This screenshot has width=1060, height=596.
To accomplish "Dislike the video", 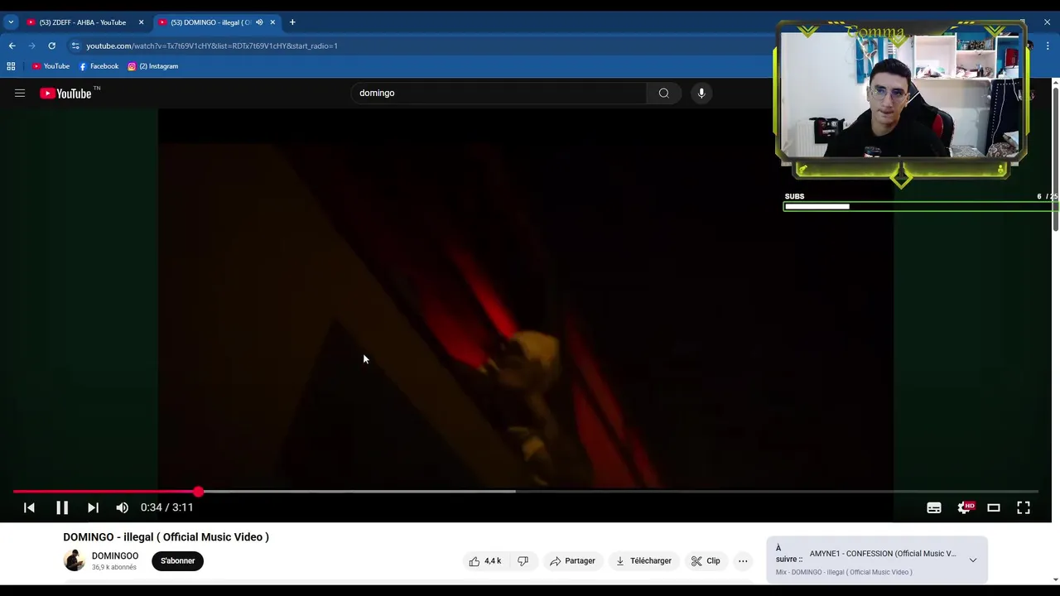I will [523, 560].
